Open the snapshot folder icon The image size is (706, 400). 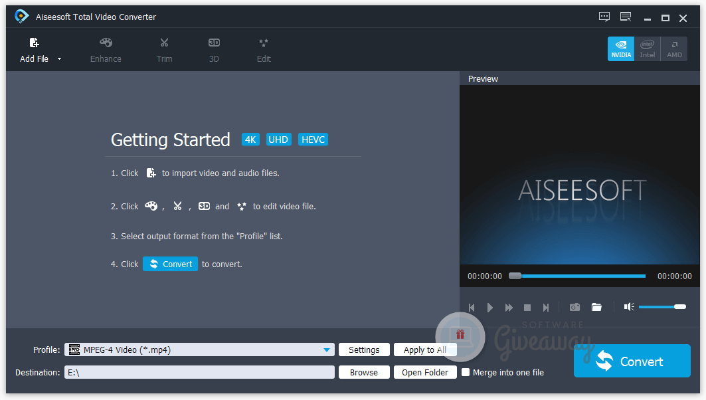click(x=596, y=307)
